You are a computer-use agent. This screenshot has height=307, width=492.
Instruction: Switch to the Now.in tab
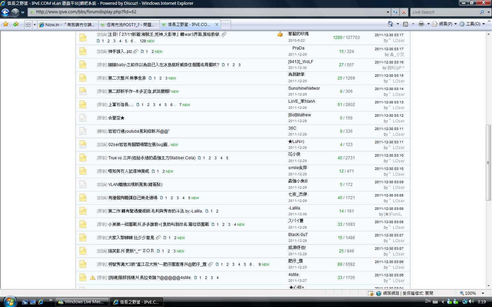click(68, 25)
